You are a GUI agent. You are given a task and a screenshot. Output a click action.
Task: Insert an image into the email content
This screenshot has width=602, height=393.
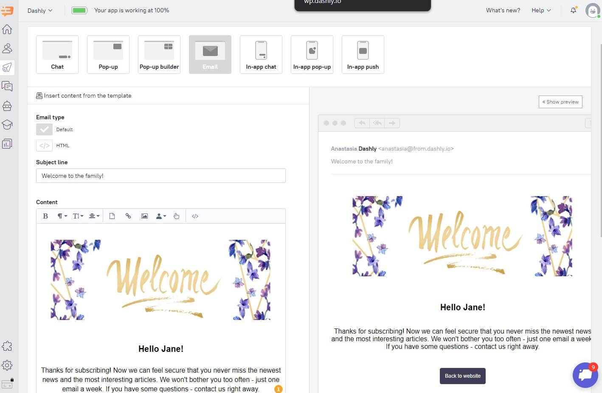pos(144,216)
